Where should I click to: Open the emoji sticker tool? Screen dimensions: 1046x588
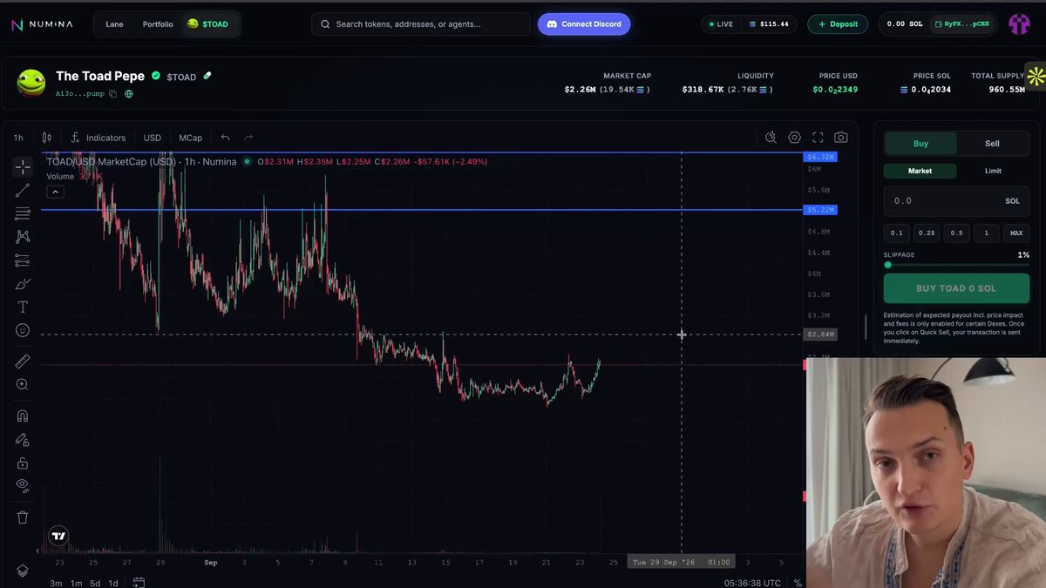(x=23, y=330)
